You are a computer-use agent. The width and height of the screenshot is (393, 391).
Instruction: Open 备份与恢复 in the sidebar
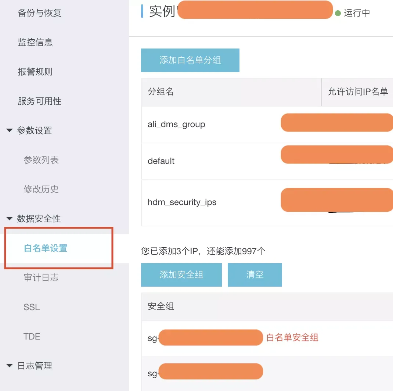(40, 13)
